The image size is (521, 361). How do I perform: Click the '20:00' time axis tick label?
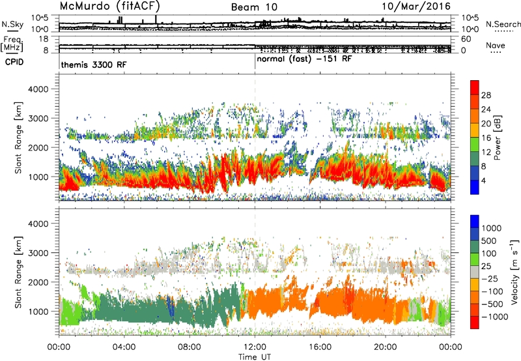(x=386, y=347)
